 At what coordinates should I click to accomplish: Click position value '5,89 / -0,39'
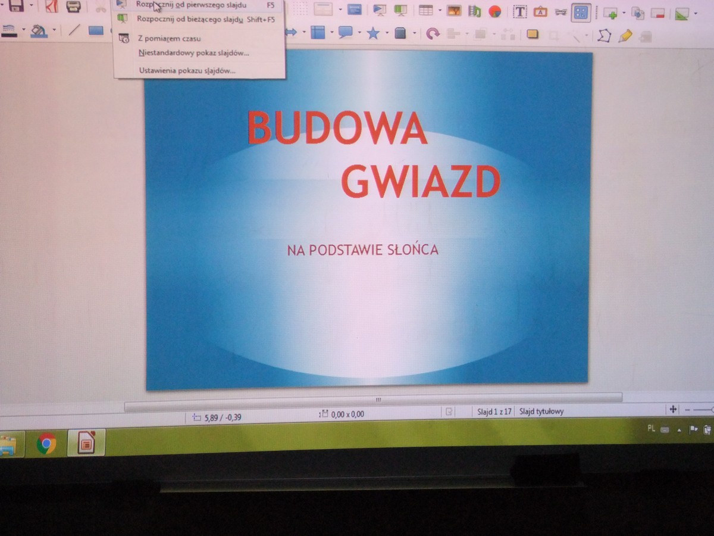tap(223, 417)
